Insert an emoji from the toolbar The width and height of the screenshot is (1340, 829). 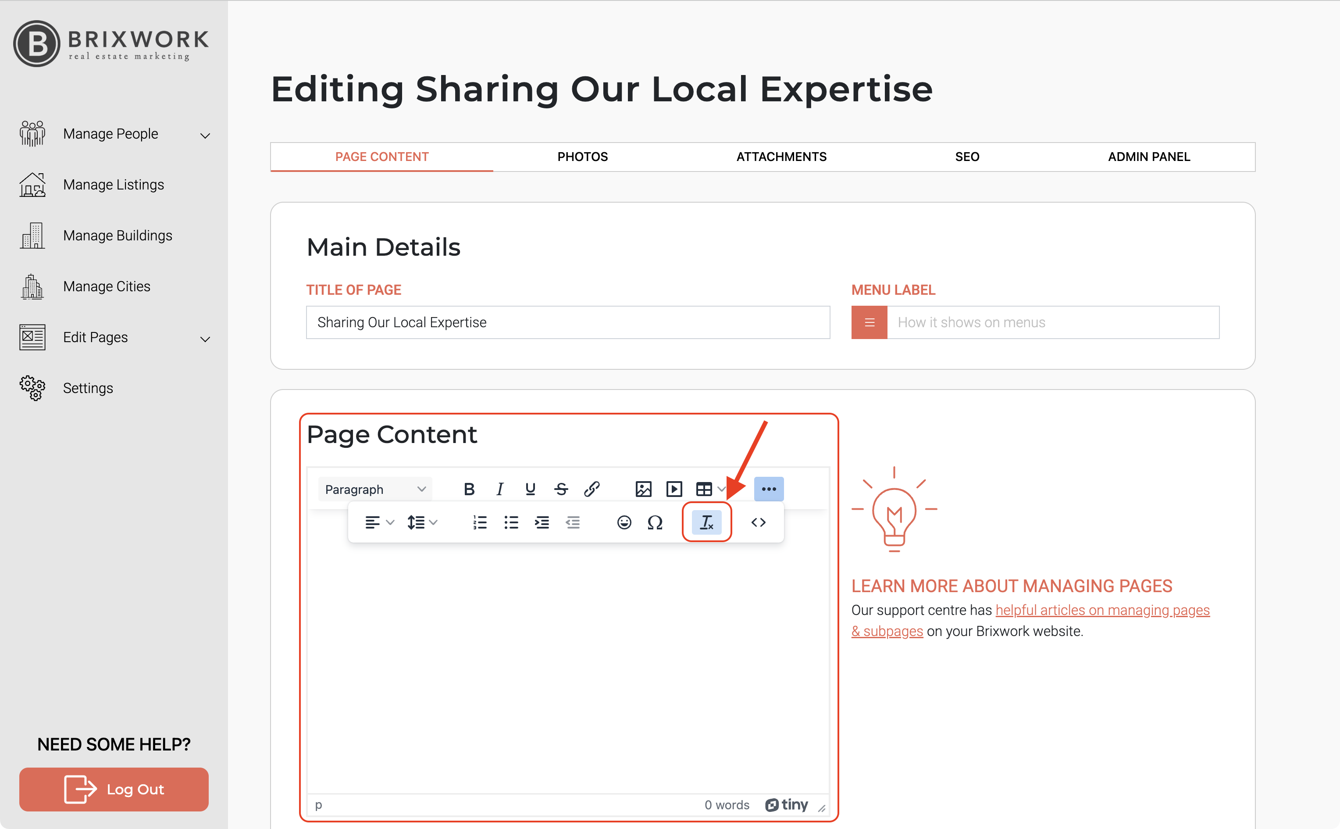pos(624,522)
